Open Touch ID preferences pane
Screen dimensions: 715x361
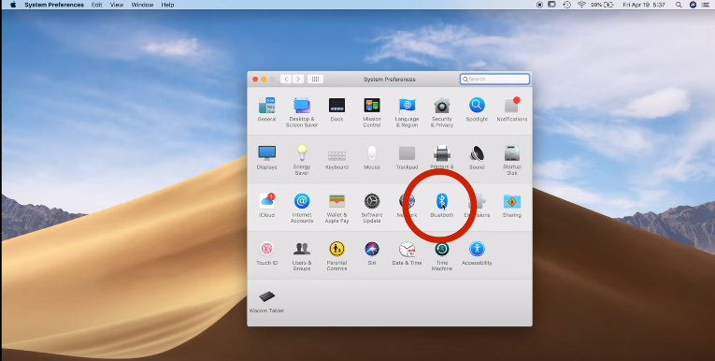(x=266, y=253)
